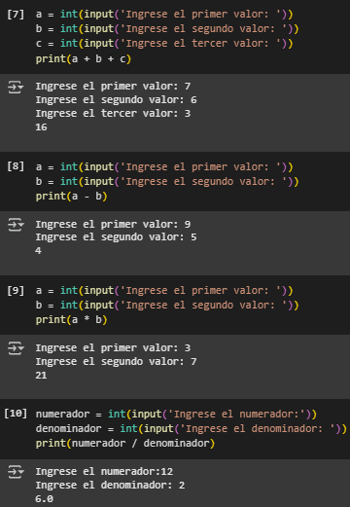Open output actions icon for cell 9

(16, 348)
